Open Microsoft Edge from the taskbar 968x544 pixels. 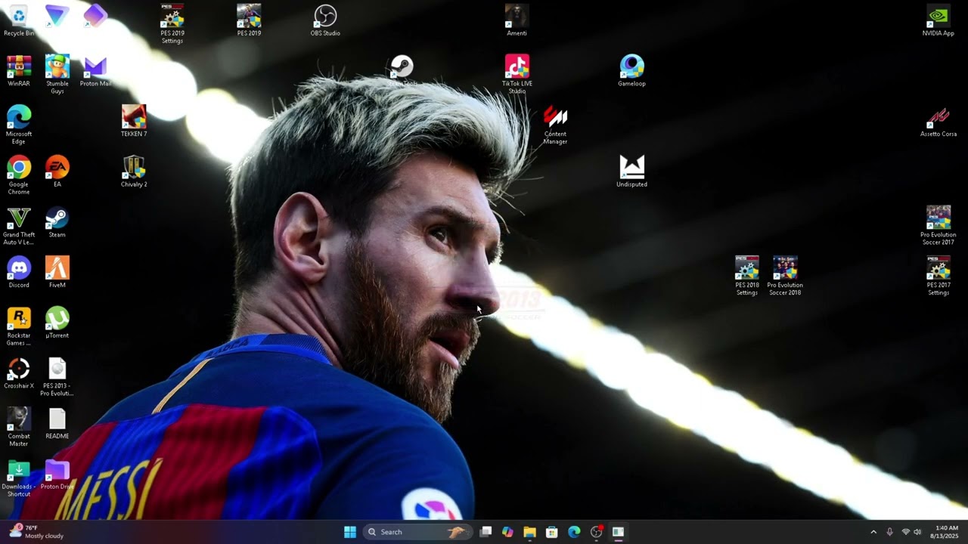(x=574, y=532)
